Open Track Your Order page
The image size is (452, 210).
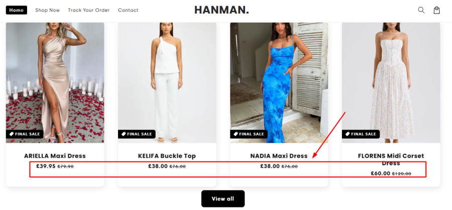(x=89, y=10)
